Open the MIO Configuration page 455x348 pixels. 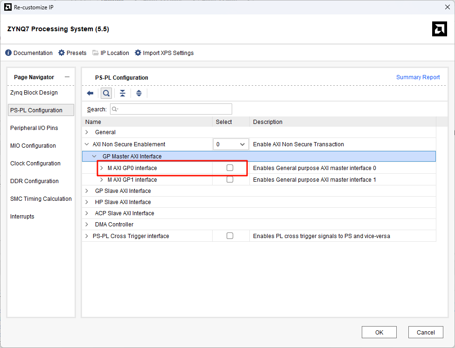[33, 145]
